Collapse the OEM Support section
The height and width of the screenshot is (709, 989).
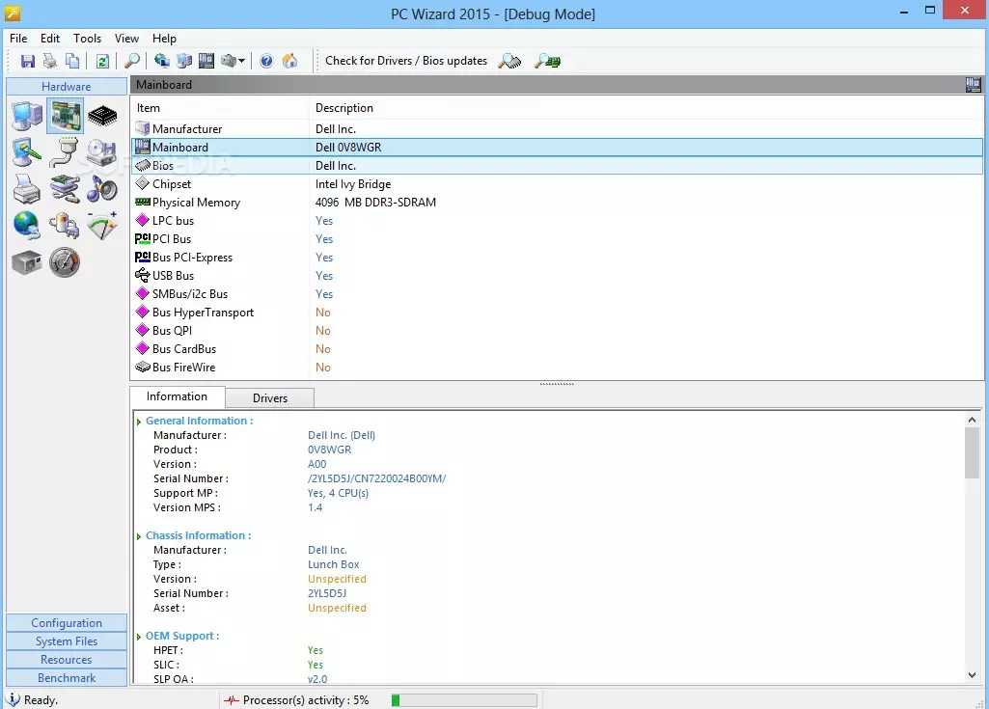(139, 637)
